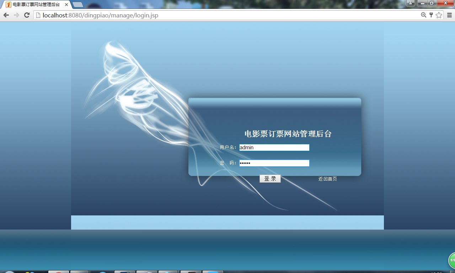Open the saved password key icon
Image resolution: width=455 pixels, height=273 pixels.
pos(431,15)
